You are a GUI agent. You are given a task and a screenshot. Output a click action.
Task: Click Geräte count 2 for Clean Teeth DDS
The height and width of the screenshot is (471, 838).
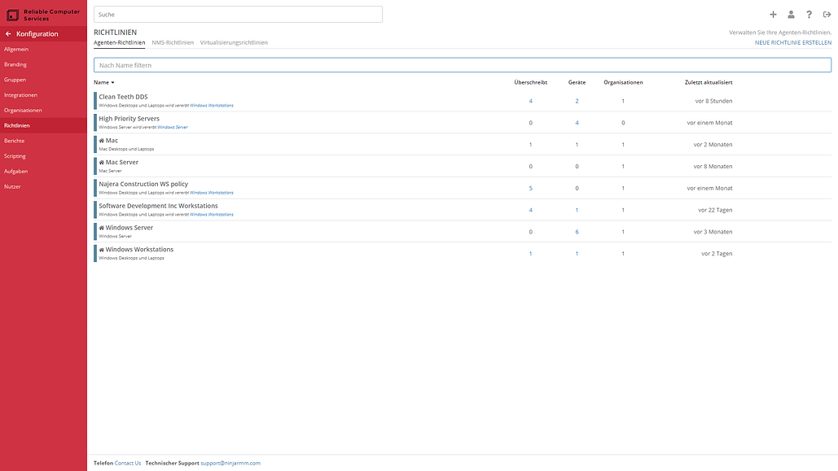[x=577, y=101]
